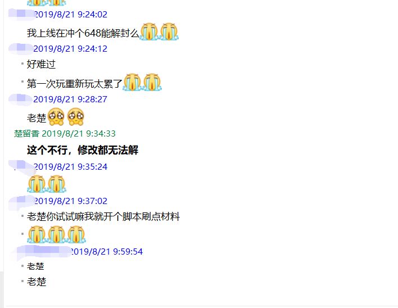The image size is (398, 308).
Task: Click the timestamp 2019/8/21 9:24:02
Action: 70,15
